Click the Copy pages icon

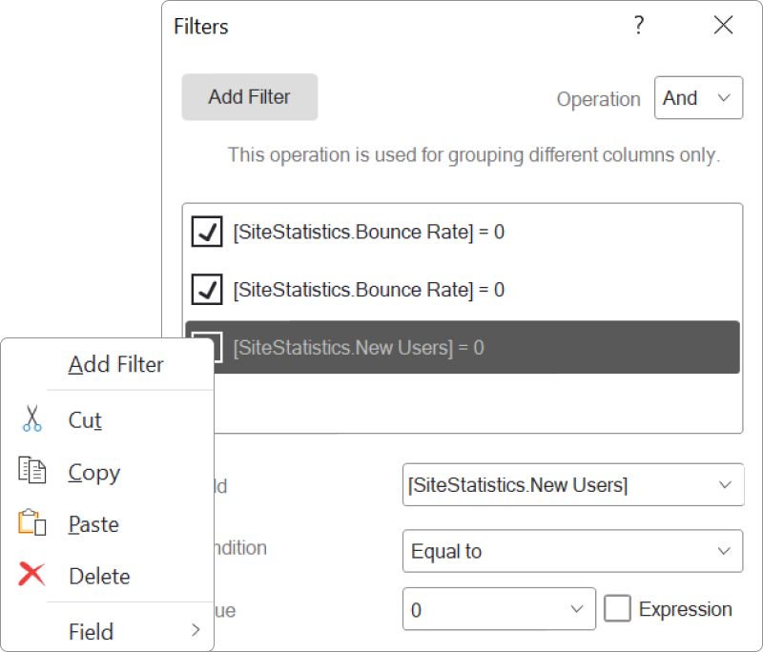32,471
